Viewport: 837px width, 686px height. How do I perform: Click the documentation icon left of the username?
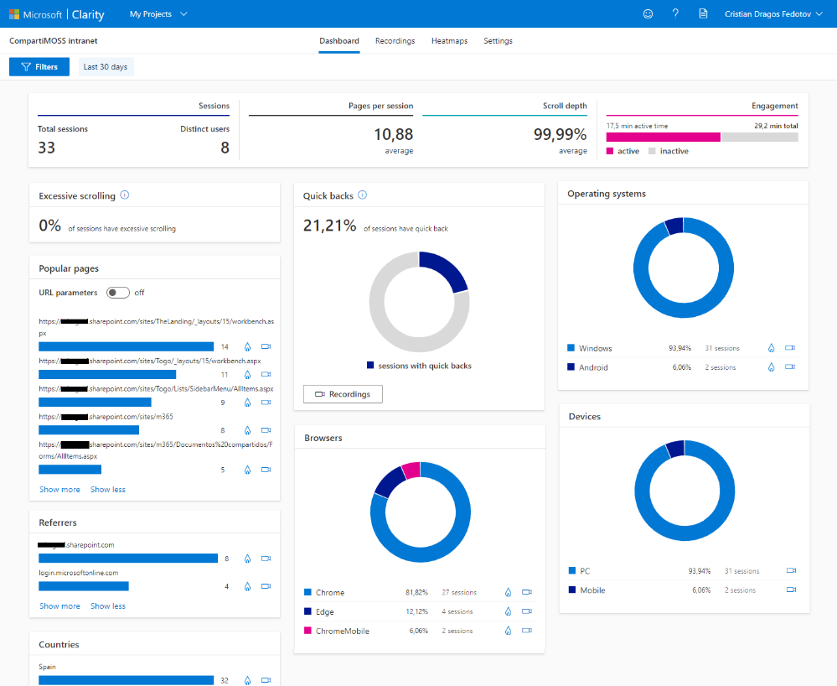pyautogui.click(x=701, y=14)
